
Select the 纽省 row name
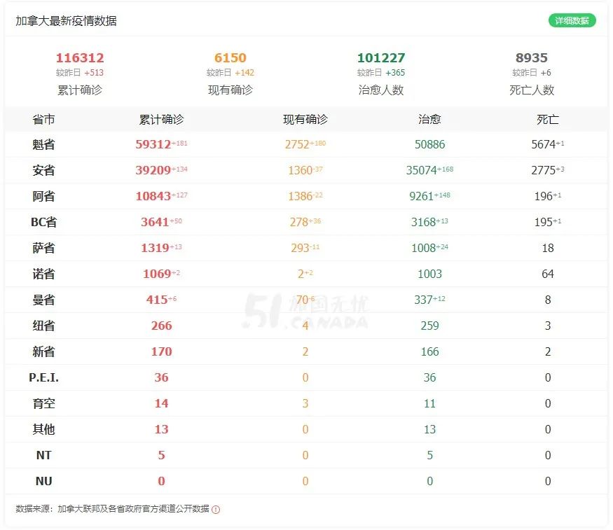pos(43,326)
